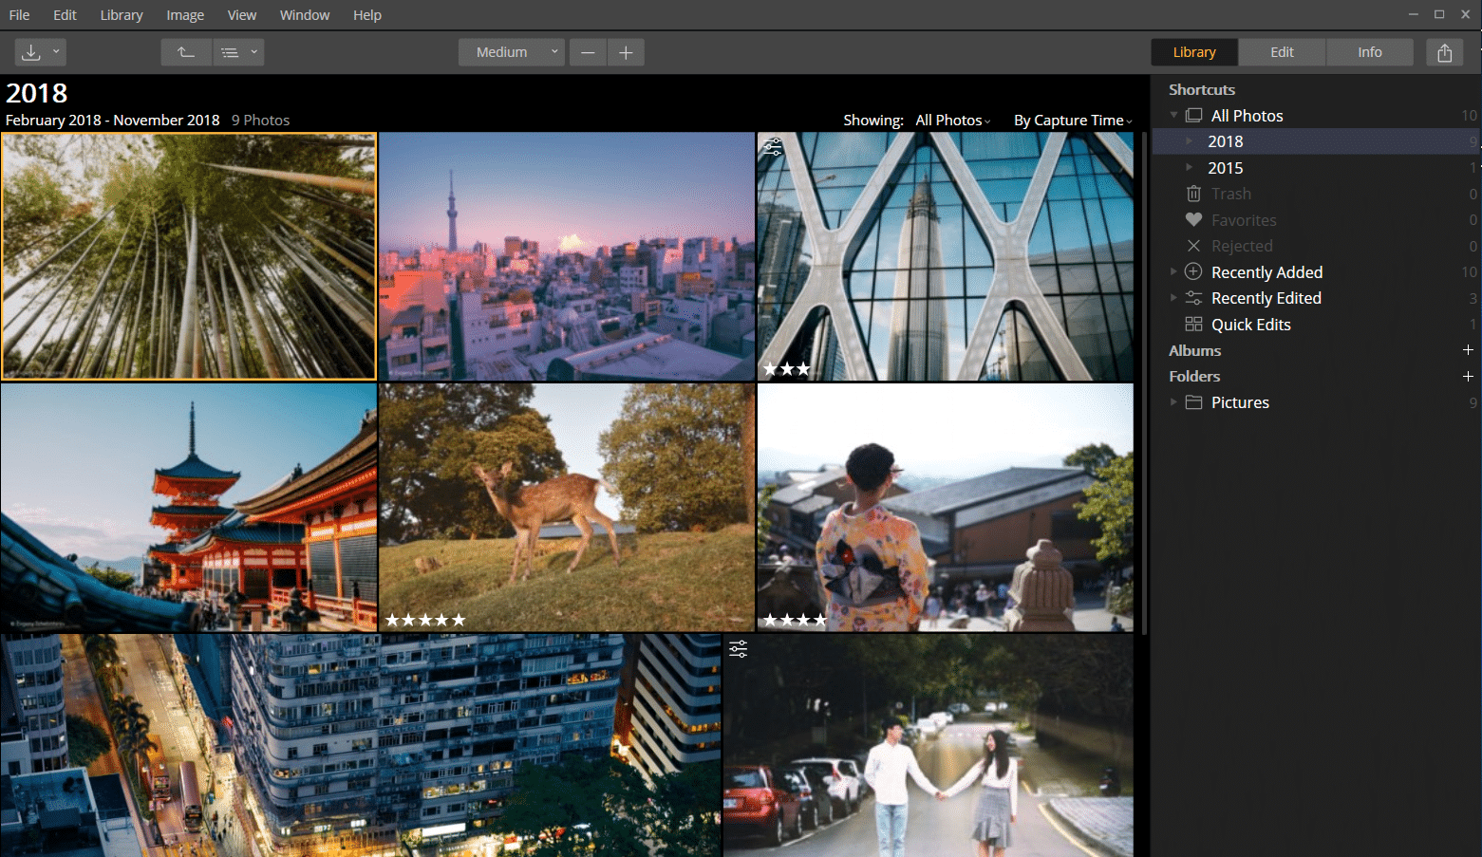This screenshot has width=1482, height=857.
Task: Click the edited badge on skyscraper photo
Action: pyautogui.click(x=773, y=147)
